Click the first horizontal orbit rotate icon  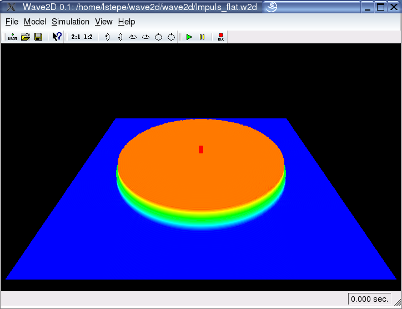pos(133,37)
